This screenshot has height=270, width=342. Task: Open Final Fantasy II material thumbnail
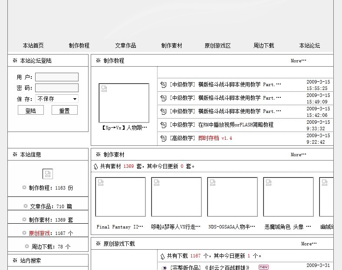[x=120, y=197]
